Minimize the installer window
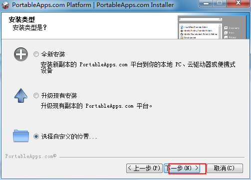Image resolution: width=251 pixels, height=180 pixels. tap(206, 3)
